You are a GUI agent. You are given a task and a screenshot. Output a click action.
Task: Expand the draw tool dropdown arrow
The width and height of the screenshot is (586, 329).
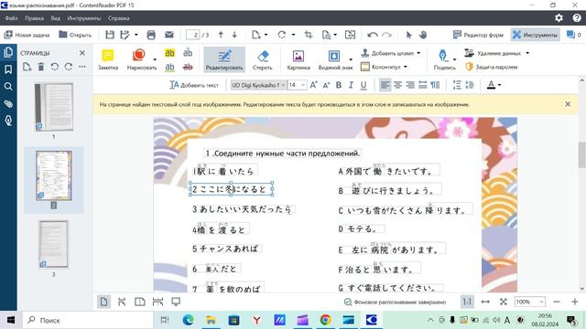pyautogui.click(x=155, y=59)
